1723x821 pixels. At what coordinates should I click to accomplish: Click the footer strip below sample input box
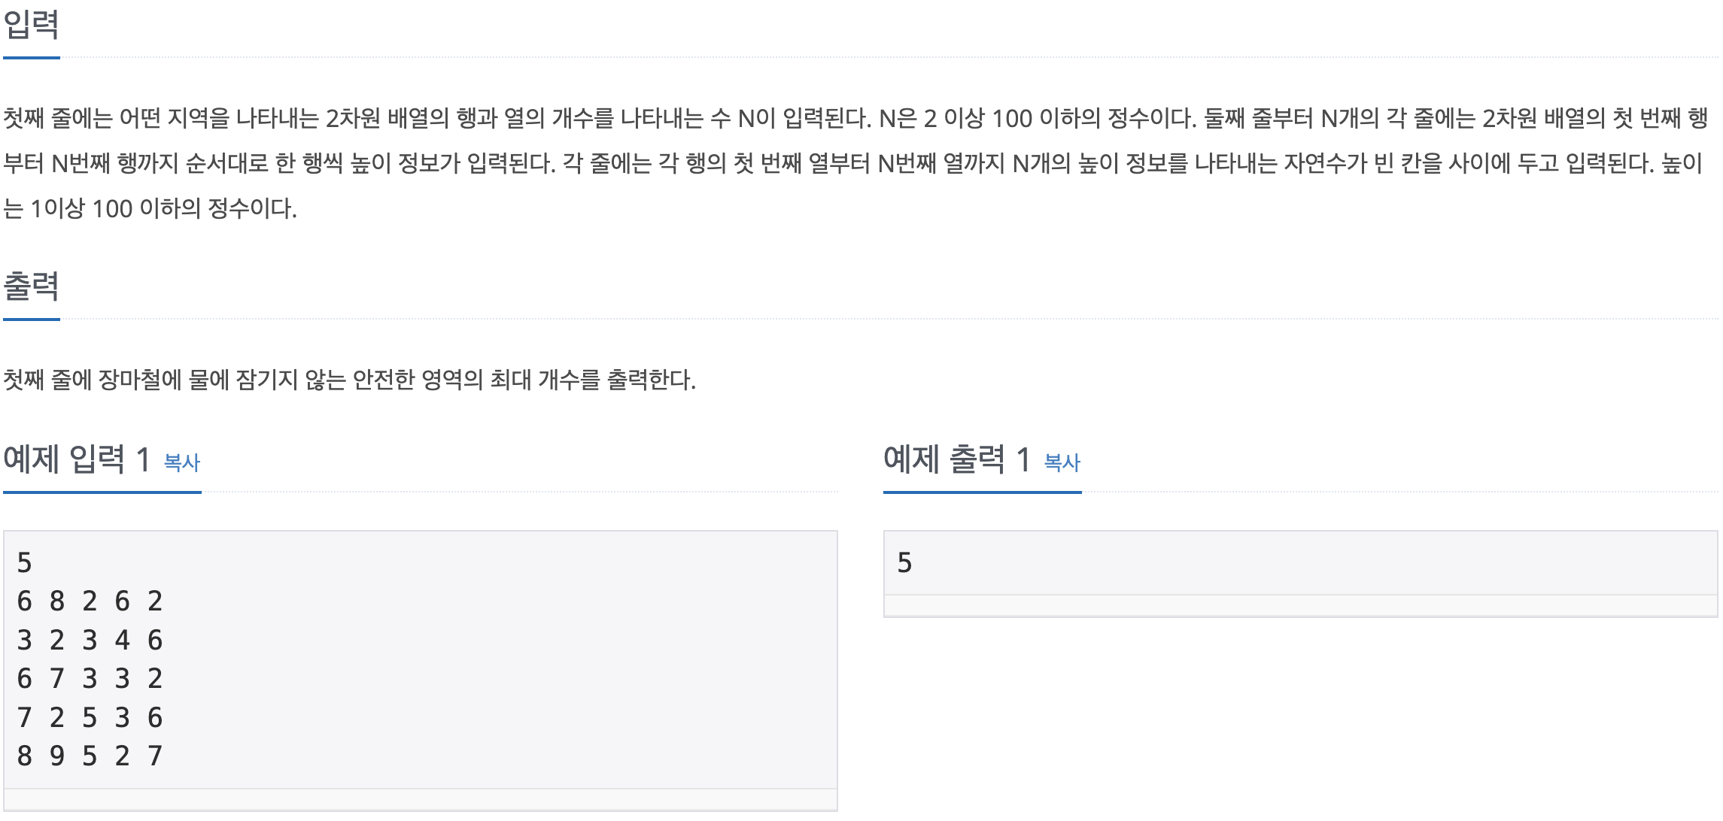pyautogui.click(x=421, y=799)
